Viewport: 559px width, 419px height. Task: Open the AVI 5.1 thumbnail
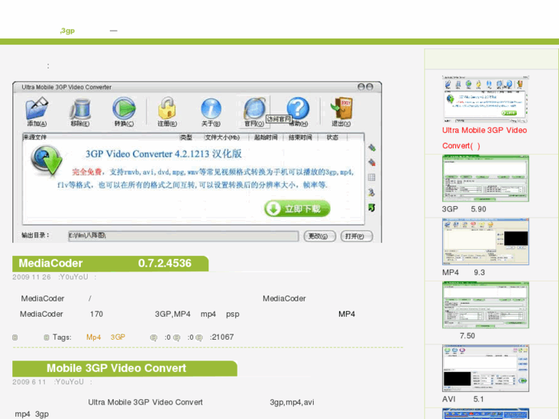coord(485,368)
